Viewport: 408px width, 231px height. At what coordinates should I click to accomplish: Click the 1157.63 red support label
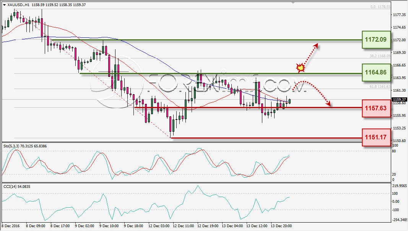click(376, 108)
